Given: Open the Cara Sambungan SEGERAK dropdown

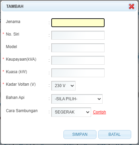Looking at the screenshot, I should (x=71, y=112).
